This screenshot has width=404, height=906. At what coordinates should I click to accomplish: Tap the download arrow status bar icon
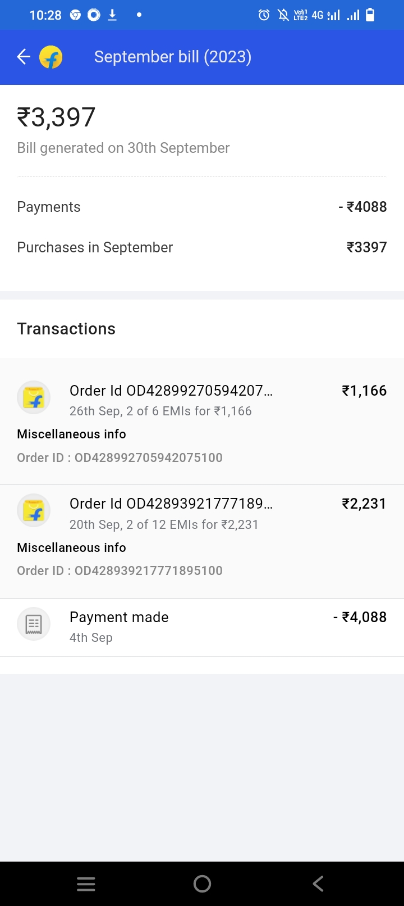[112, 15]
